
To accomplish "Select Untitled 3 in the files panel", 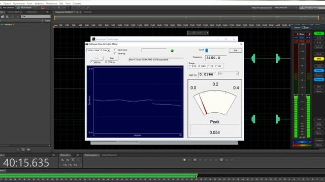I will 10,24.
